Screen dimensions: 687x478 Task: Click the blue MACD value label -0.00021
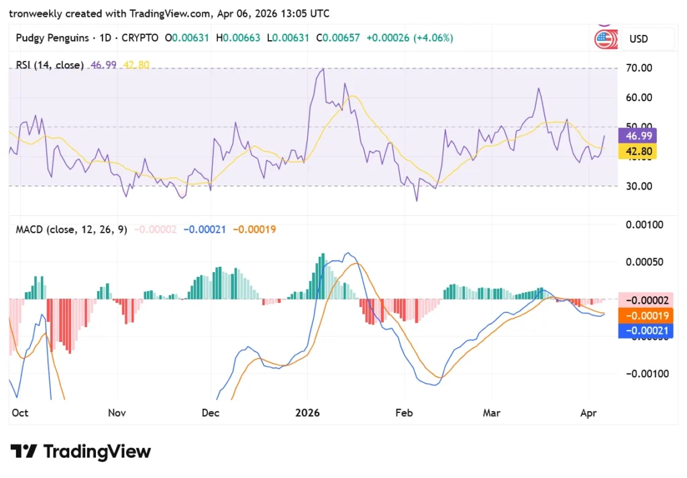coord(638,330)
